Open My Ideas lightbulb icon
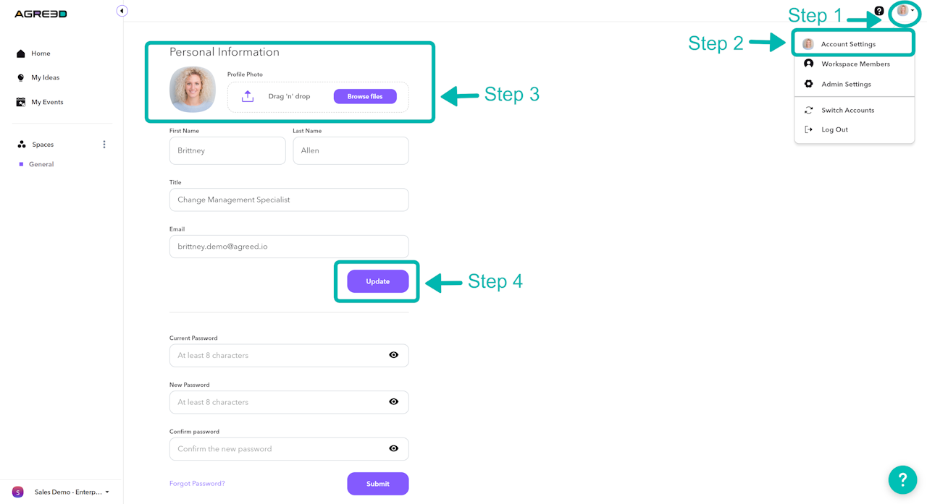This screenshot has width=927, height=504. point(21,77)
